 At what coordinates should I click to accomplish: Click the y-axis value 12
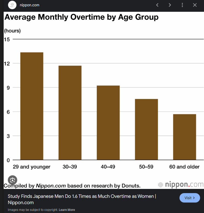coord(7,64)
